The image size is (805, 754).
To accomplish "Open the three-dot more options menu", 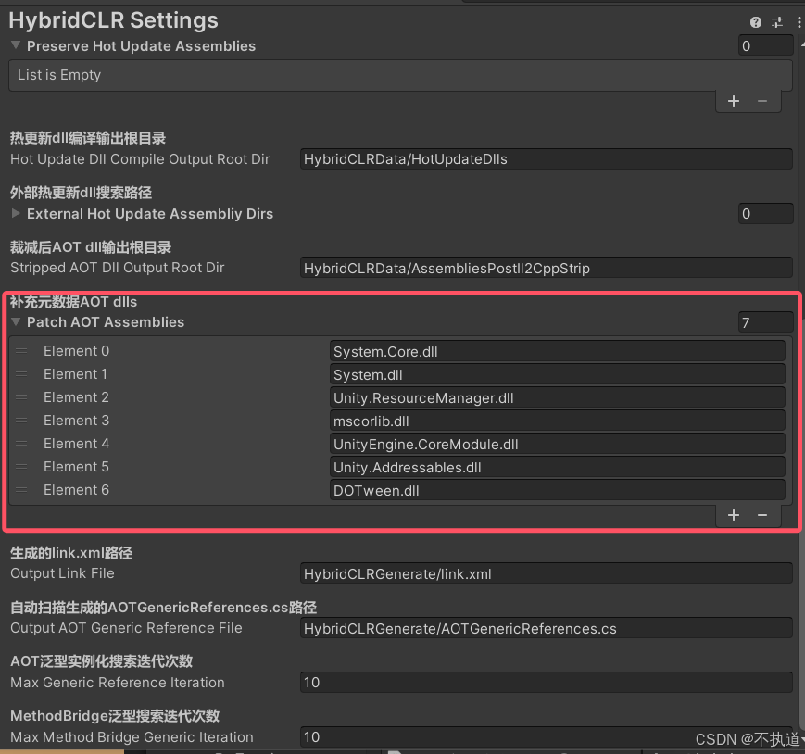I will pyautogui.click(x=799, y=22).
